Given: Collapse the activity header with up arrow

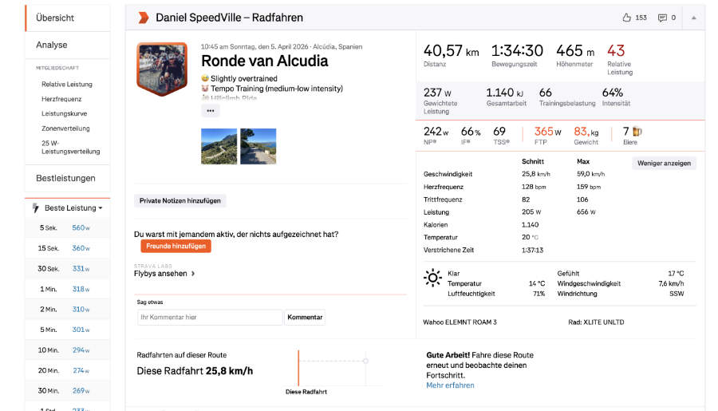Looking at the screenshot, I should click(x=693, y=18).
